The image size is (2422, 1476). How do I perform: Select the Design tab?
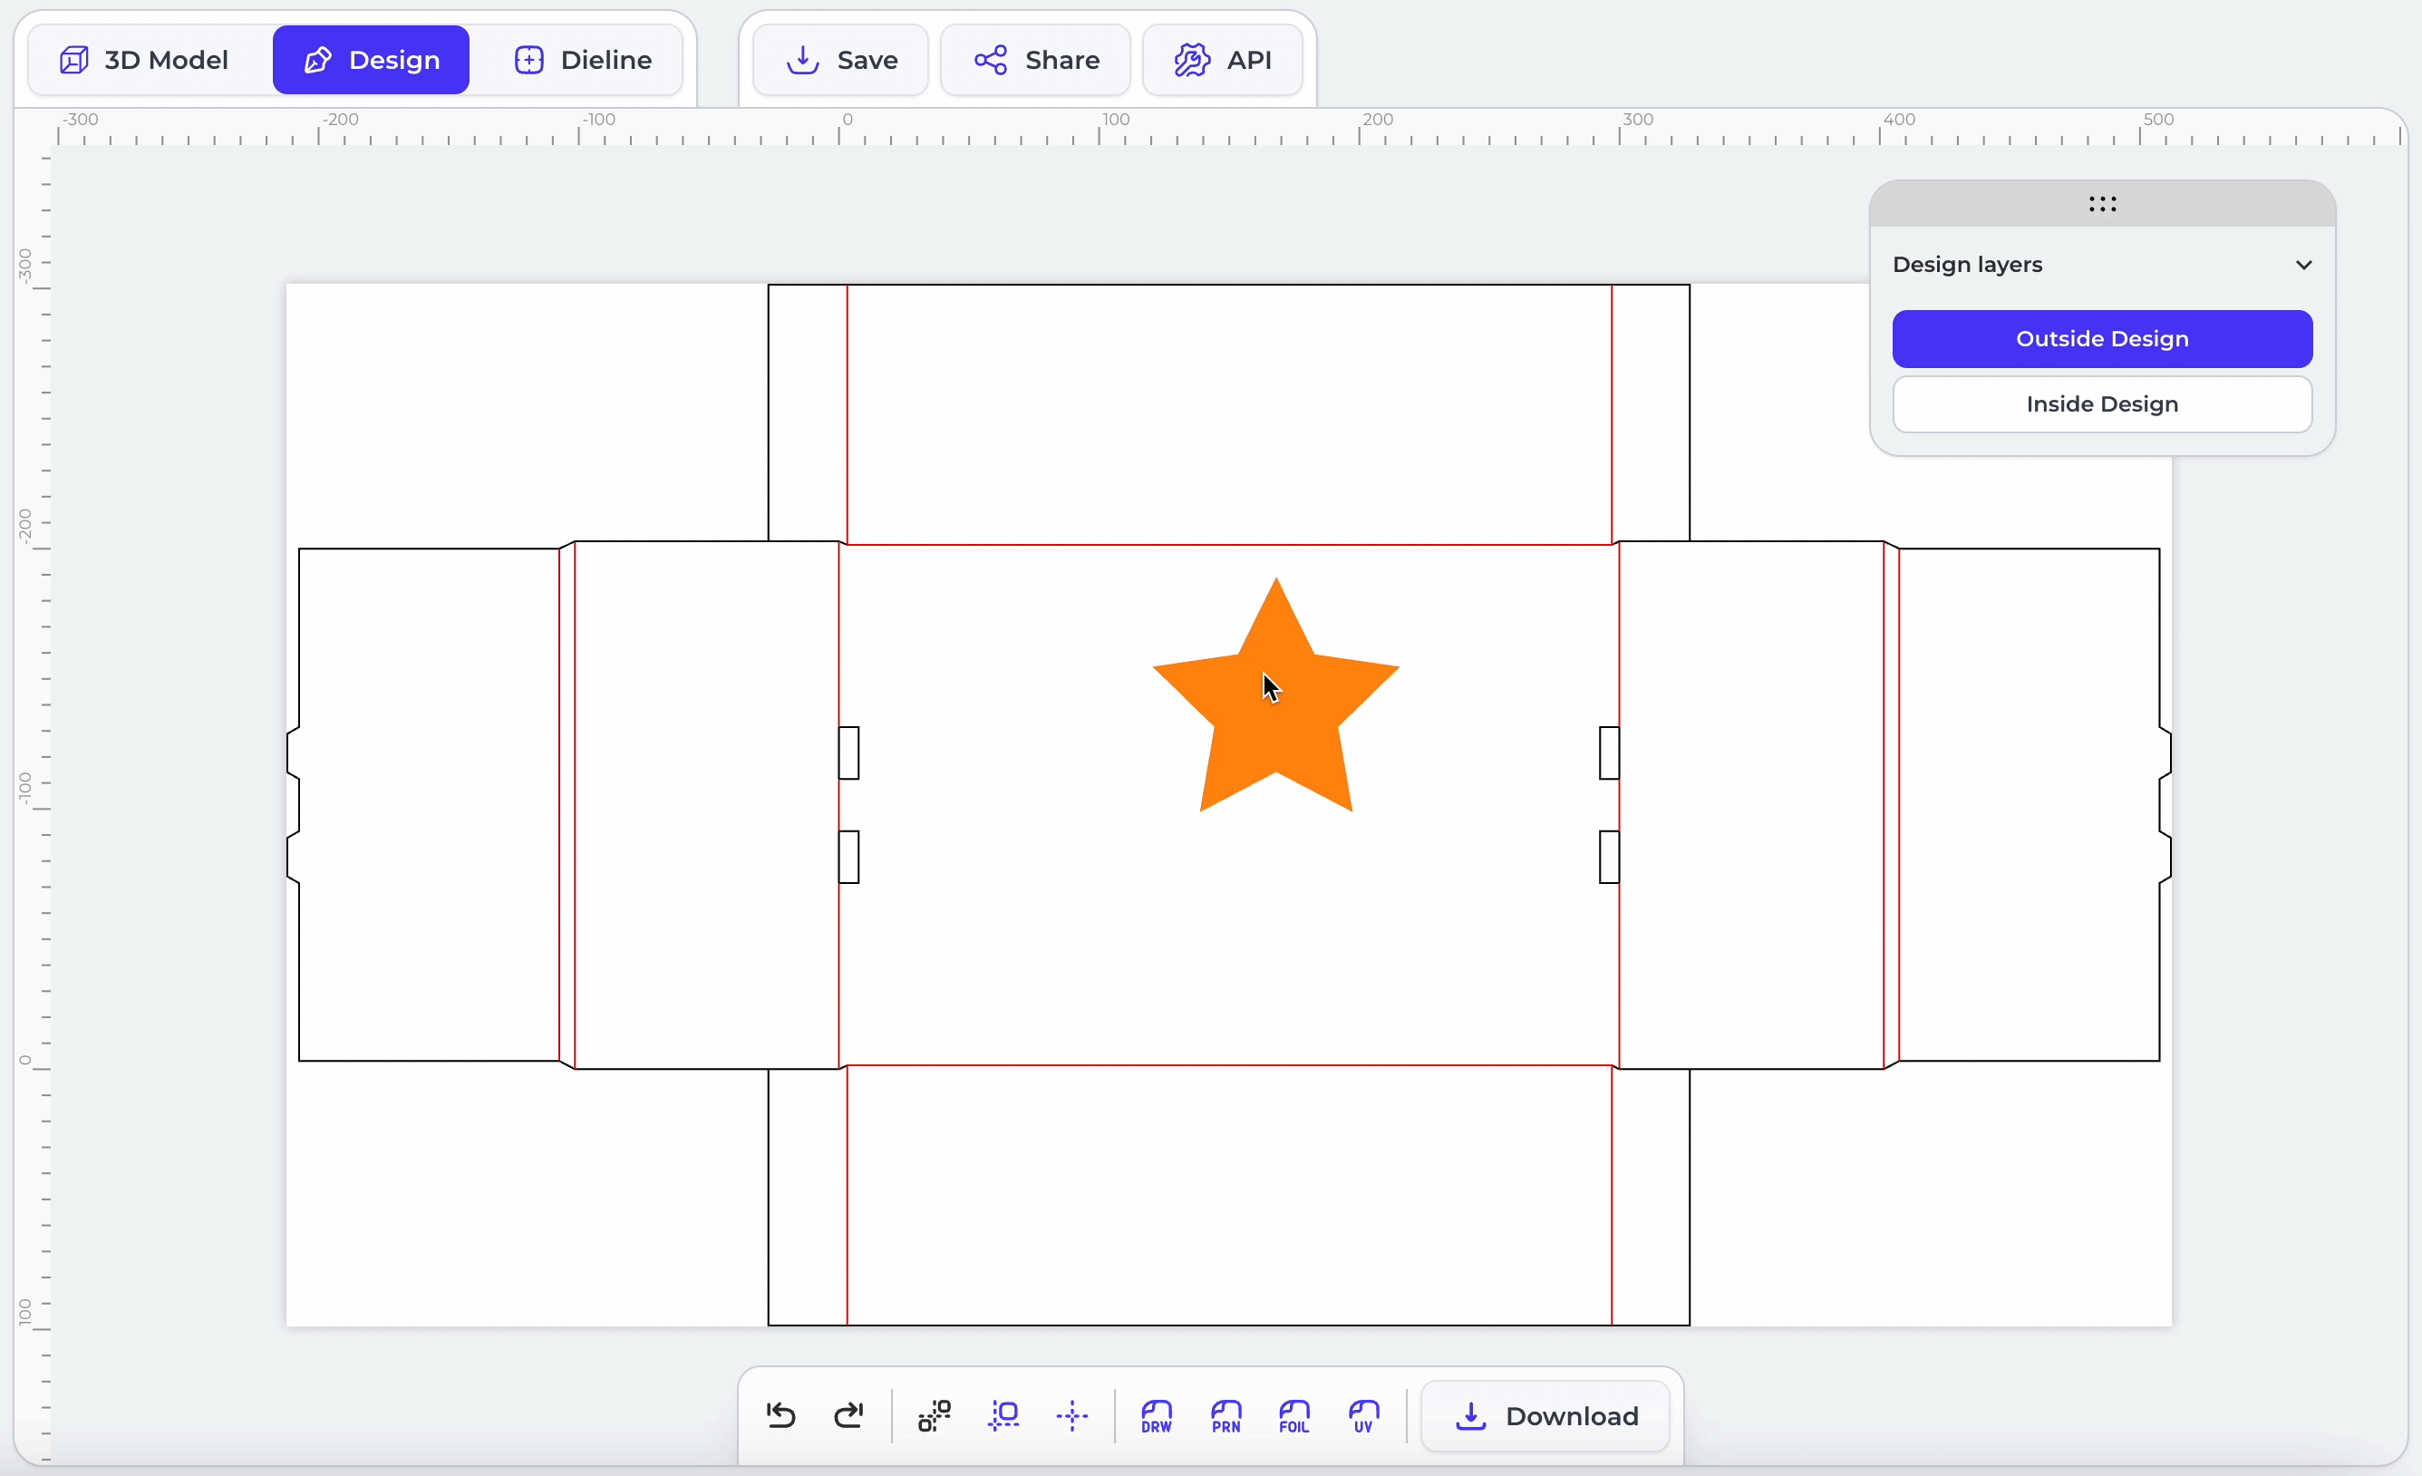coord(372,60)
